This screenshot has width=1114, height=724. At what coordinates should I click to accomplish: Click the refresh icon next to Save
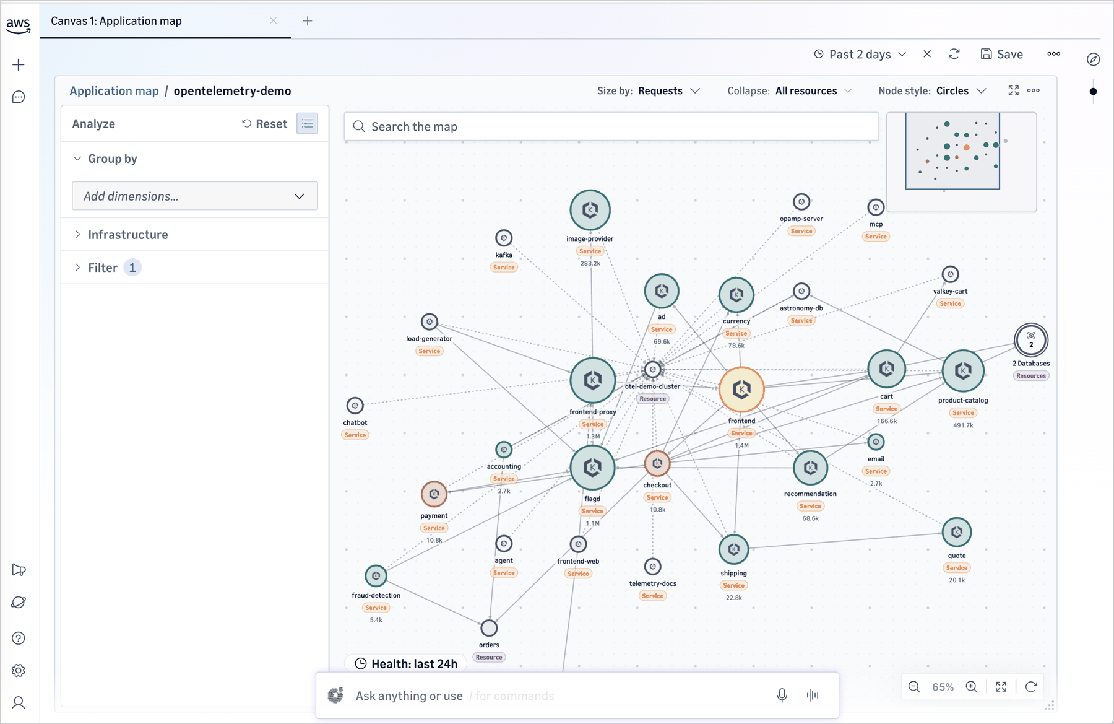tap(954, 54)
